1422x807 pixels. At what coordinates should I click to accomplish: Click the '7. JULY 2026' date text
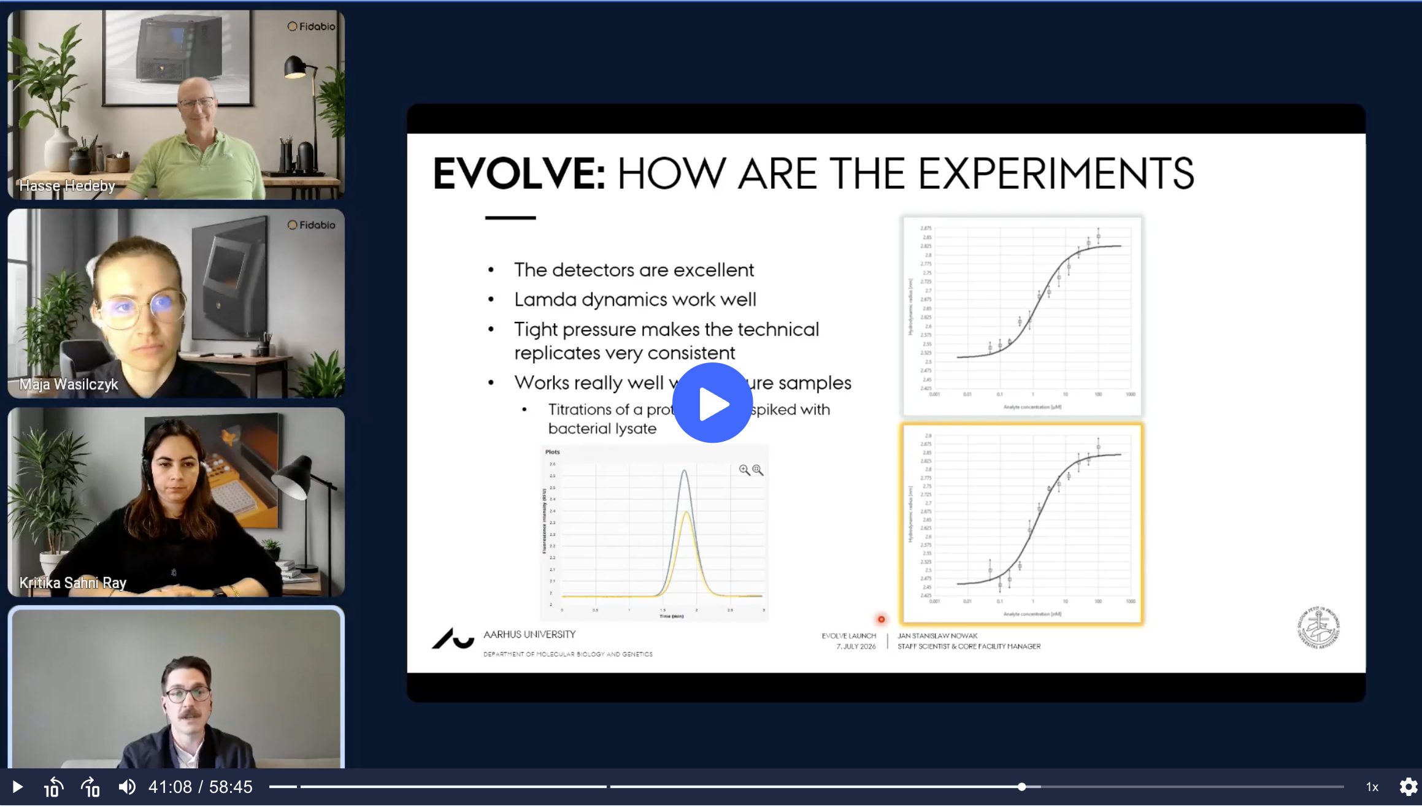(x=856, y=646)
